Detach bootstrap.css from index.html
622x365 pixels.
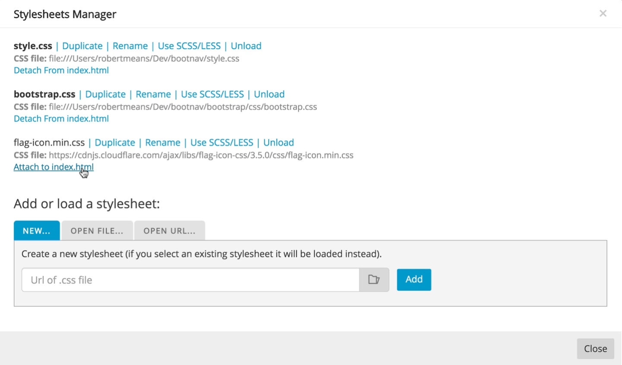61,119
